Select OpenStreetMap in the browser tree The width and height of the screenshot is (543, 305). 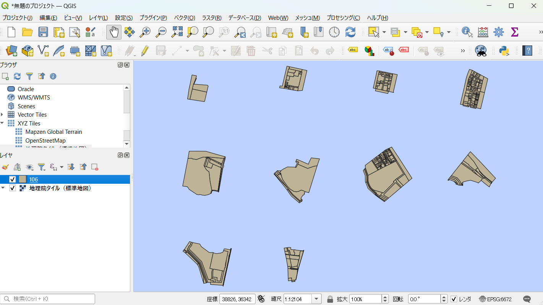[x=45, y=141]
